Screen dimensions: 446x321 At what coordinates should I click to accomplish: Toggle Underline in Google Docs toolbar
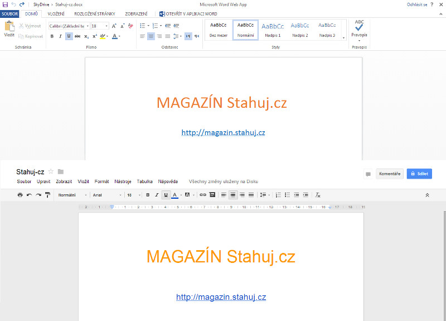[166, 195]
